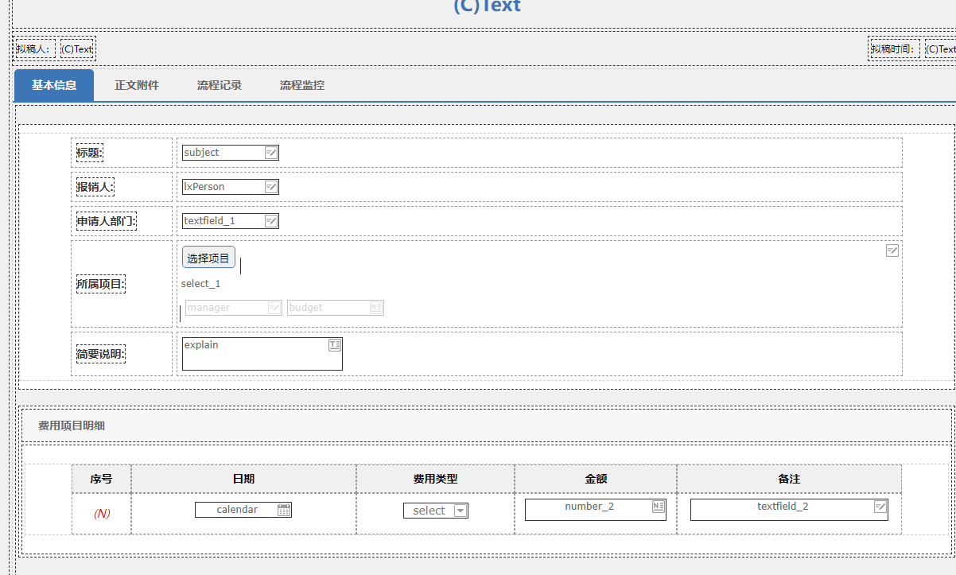The image size is (956, 575).
Task: Click the number icon in budget field
Action: point(376,308)
